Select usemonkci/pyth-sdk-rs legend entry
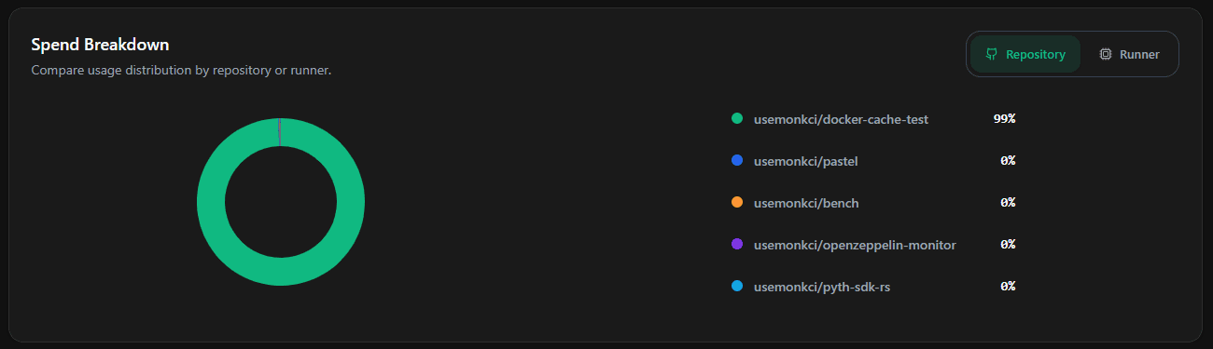 pos(822,287)
